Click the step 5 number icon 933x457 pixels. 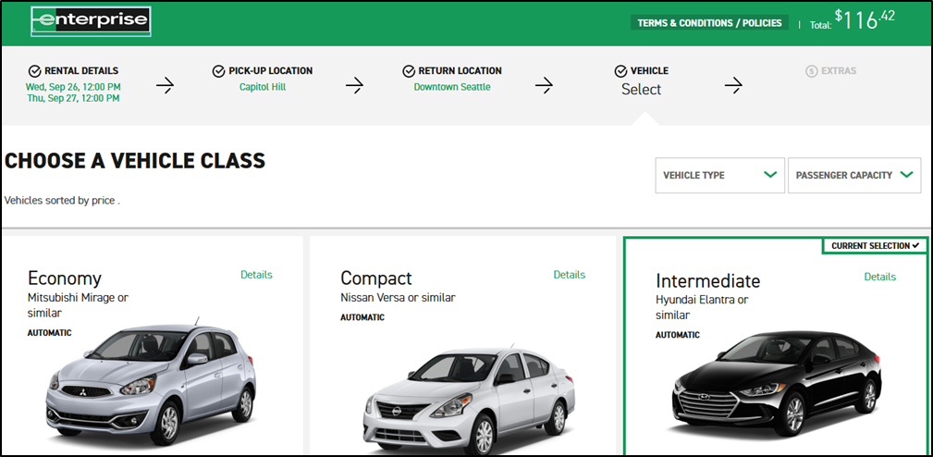coord(811,71)
